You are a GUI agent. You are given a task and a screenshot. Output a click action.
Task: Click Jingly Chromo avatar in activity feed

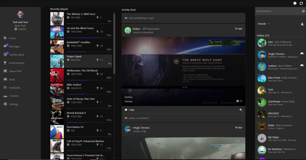click(127, 129)
